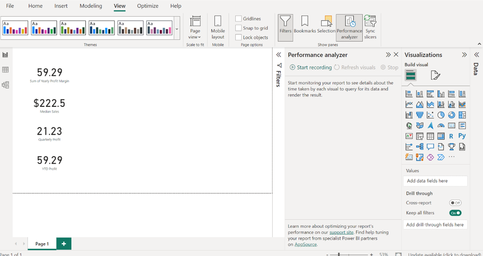The height and width of the screenshot is (256, 483).
Task: Open the Page view dropdown
Action: 195,27
